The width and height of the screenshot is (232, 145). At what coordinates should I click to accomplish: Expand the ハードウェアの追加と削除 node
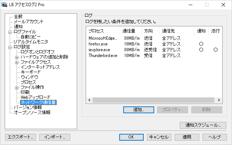pos(17,57)
